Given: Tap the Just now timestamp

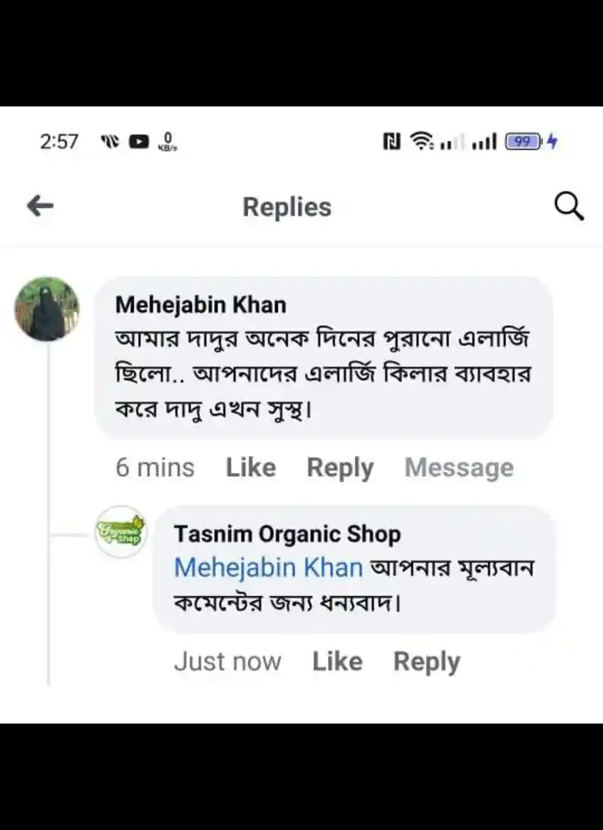Looking at the screenshot, I should (227, 661).
